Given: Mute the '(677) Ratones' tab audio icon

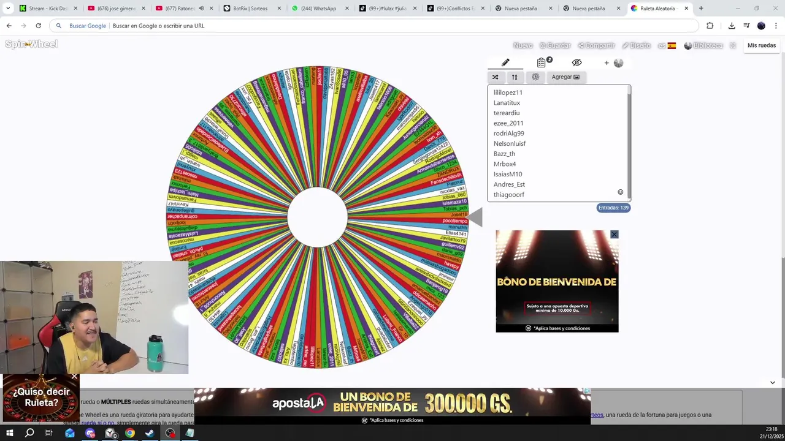Looking at the screenshot, I should [x=201, y=9].
